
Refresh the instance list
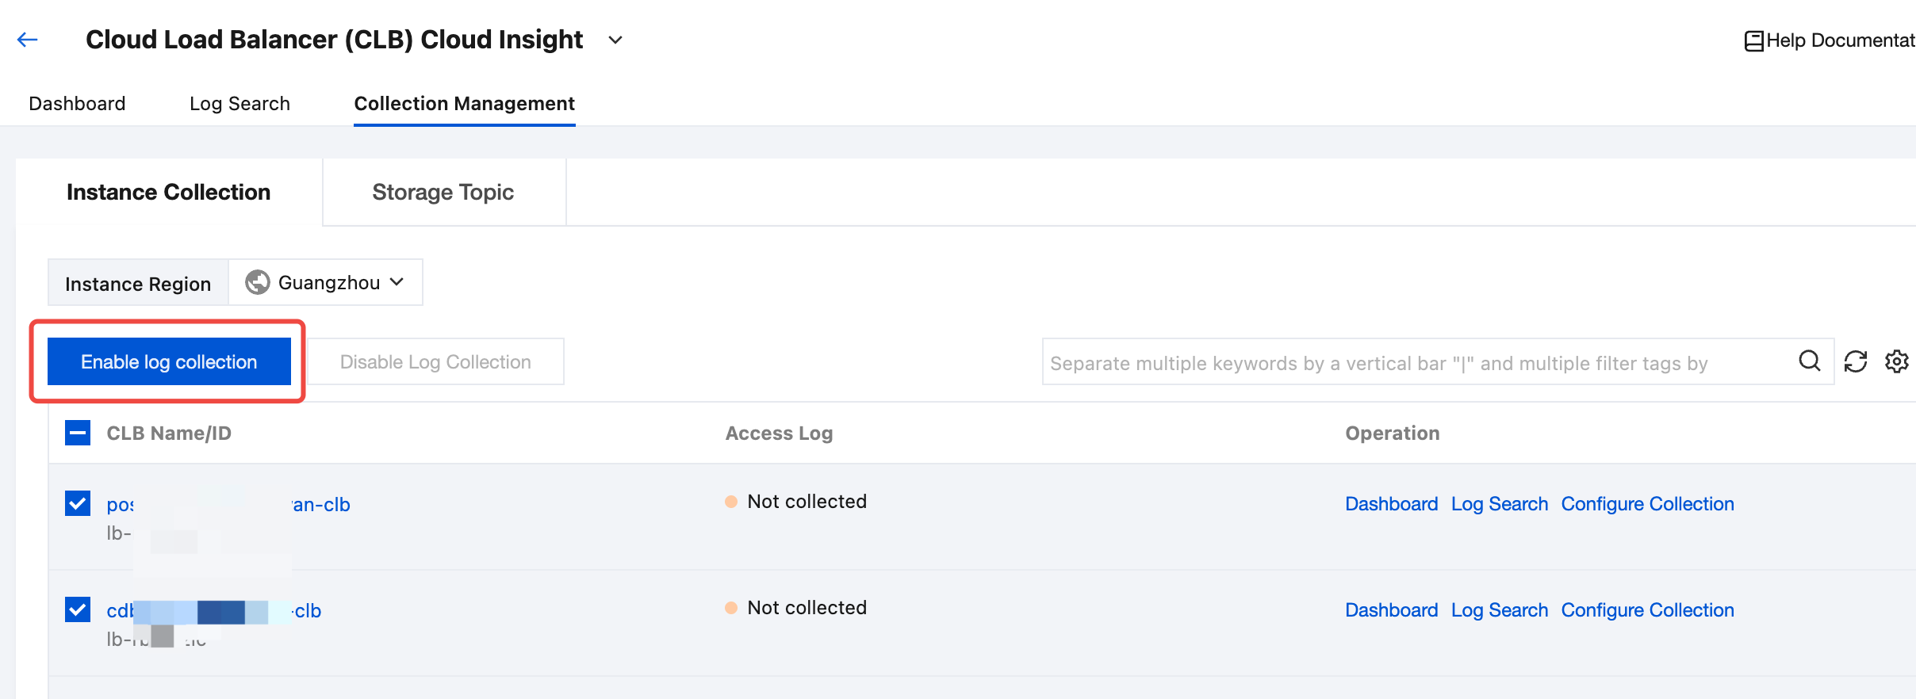(1855, 361)
